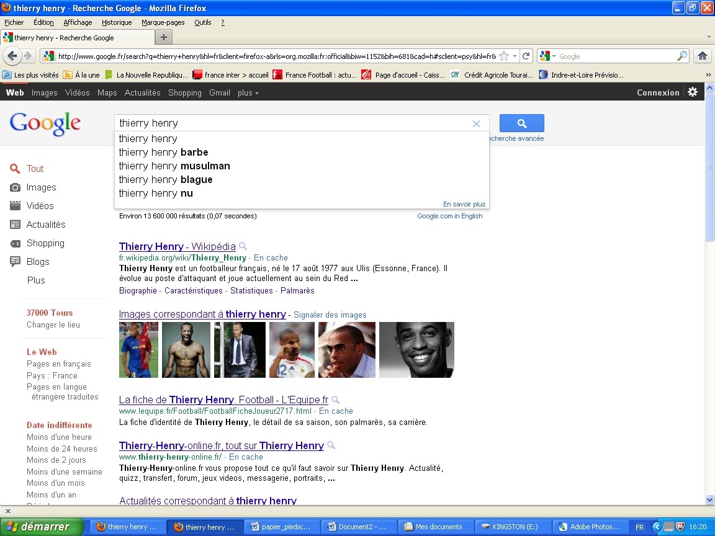Open search engine selector dropdown
Screen dimensions: 715x536
(x=548, y=56)
